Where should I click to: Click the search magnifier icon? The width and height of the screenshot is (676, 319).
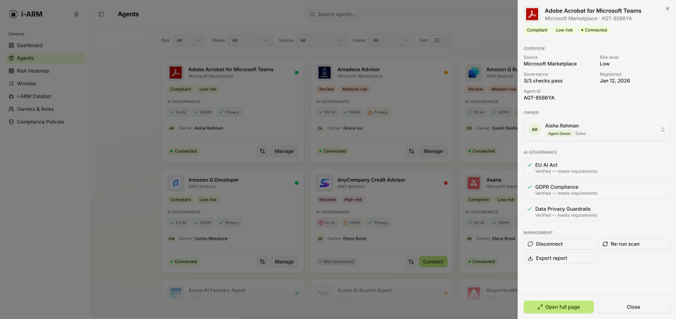(x=312, y=15)
